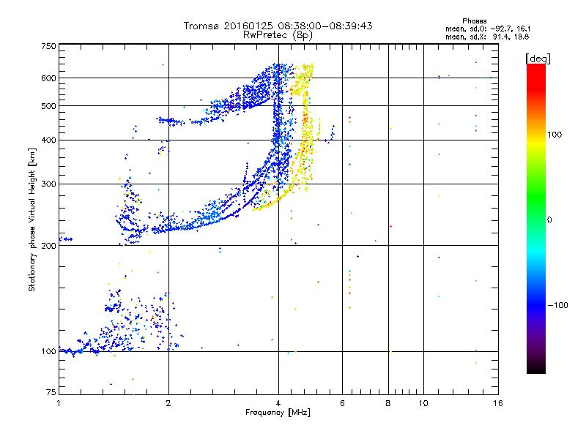Click the '75' height tick label
The image size is (586, 439).
(51, 392)
